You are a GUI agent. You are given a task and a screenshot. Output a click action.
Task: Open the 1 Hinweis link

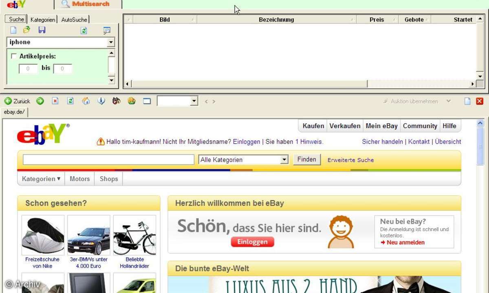click(308, 142)
